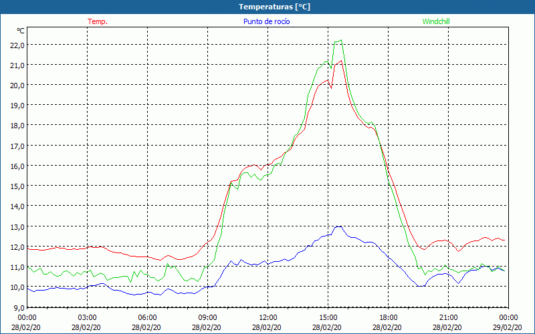Click the '°C' unit label on the axis
The width and height of the screenshot is (535, 334).
tap(21, 31)
